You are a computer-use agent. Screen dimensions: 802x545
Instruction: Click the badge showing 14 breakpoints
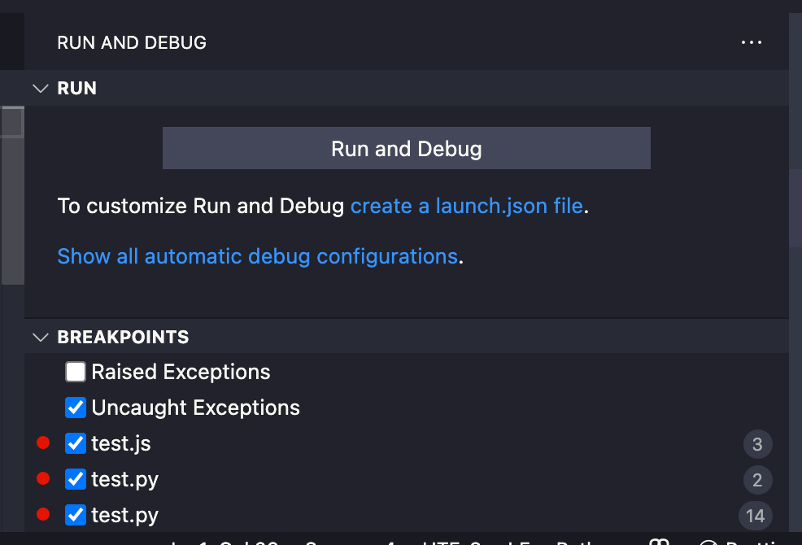[756, 515]
